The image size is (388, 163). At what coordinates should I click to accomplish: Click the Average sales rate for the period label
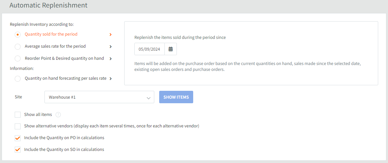pyautogui.click(x=55, y=46)
